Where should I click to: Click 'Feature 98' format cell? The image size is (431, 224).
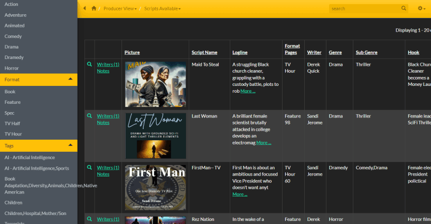coord(293,119)
